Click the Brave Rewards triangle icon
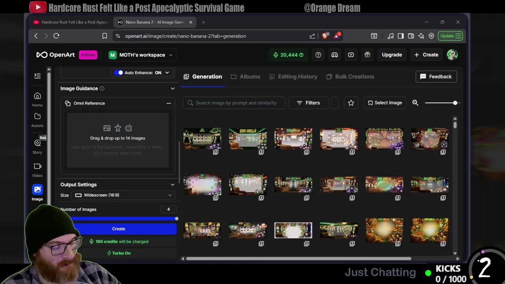 pos(337,36)
